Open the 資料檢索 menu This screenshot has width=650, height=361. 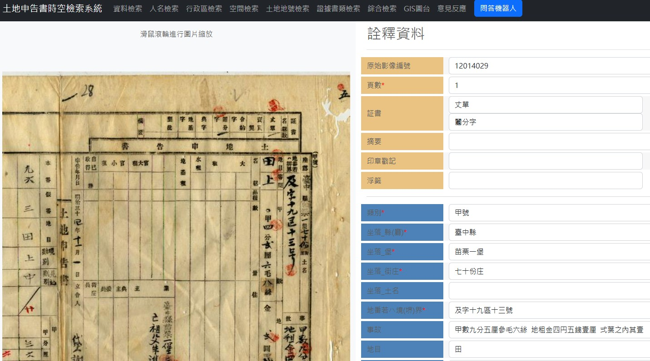127,8
